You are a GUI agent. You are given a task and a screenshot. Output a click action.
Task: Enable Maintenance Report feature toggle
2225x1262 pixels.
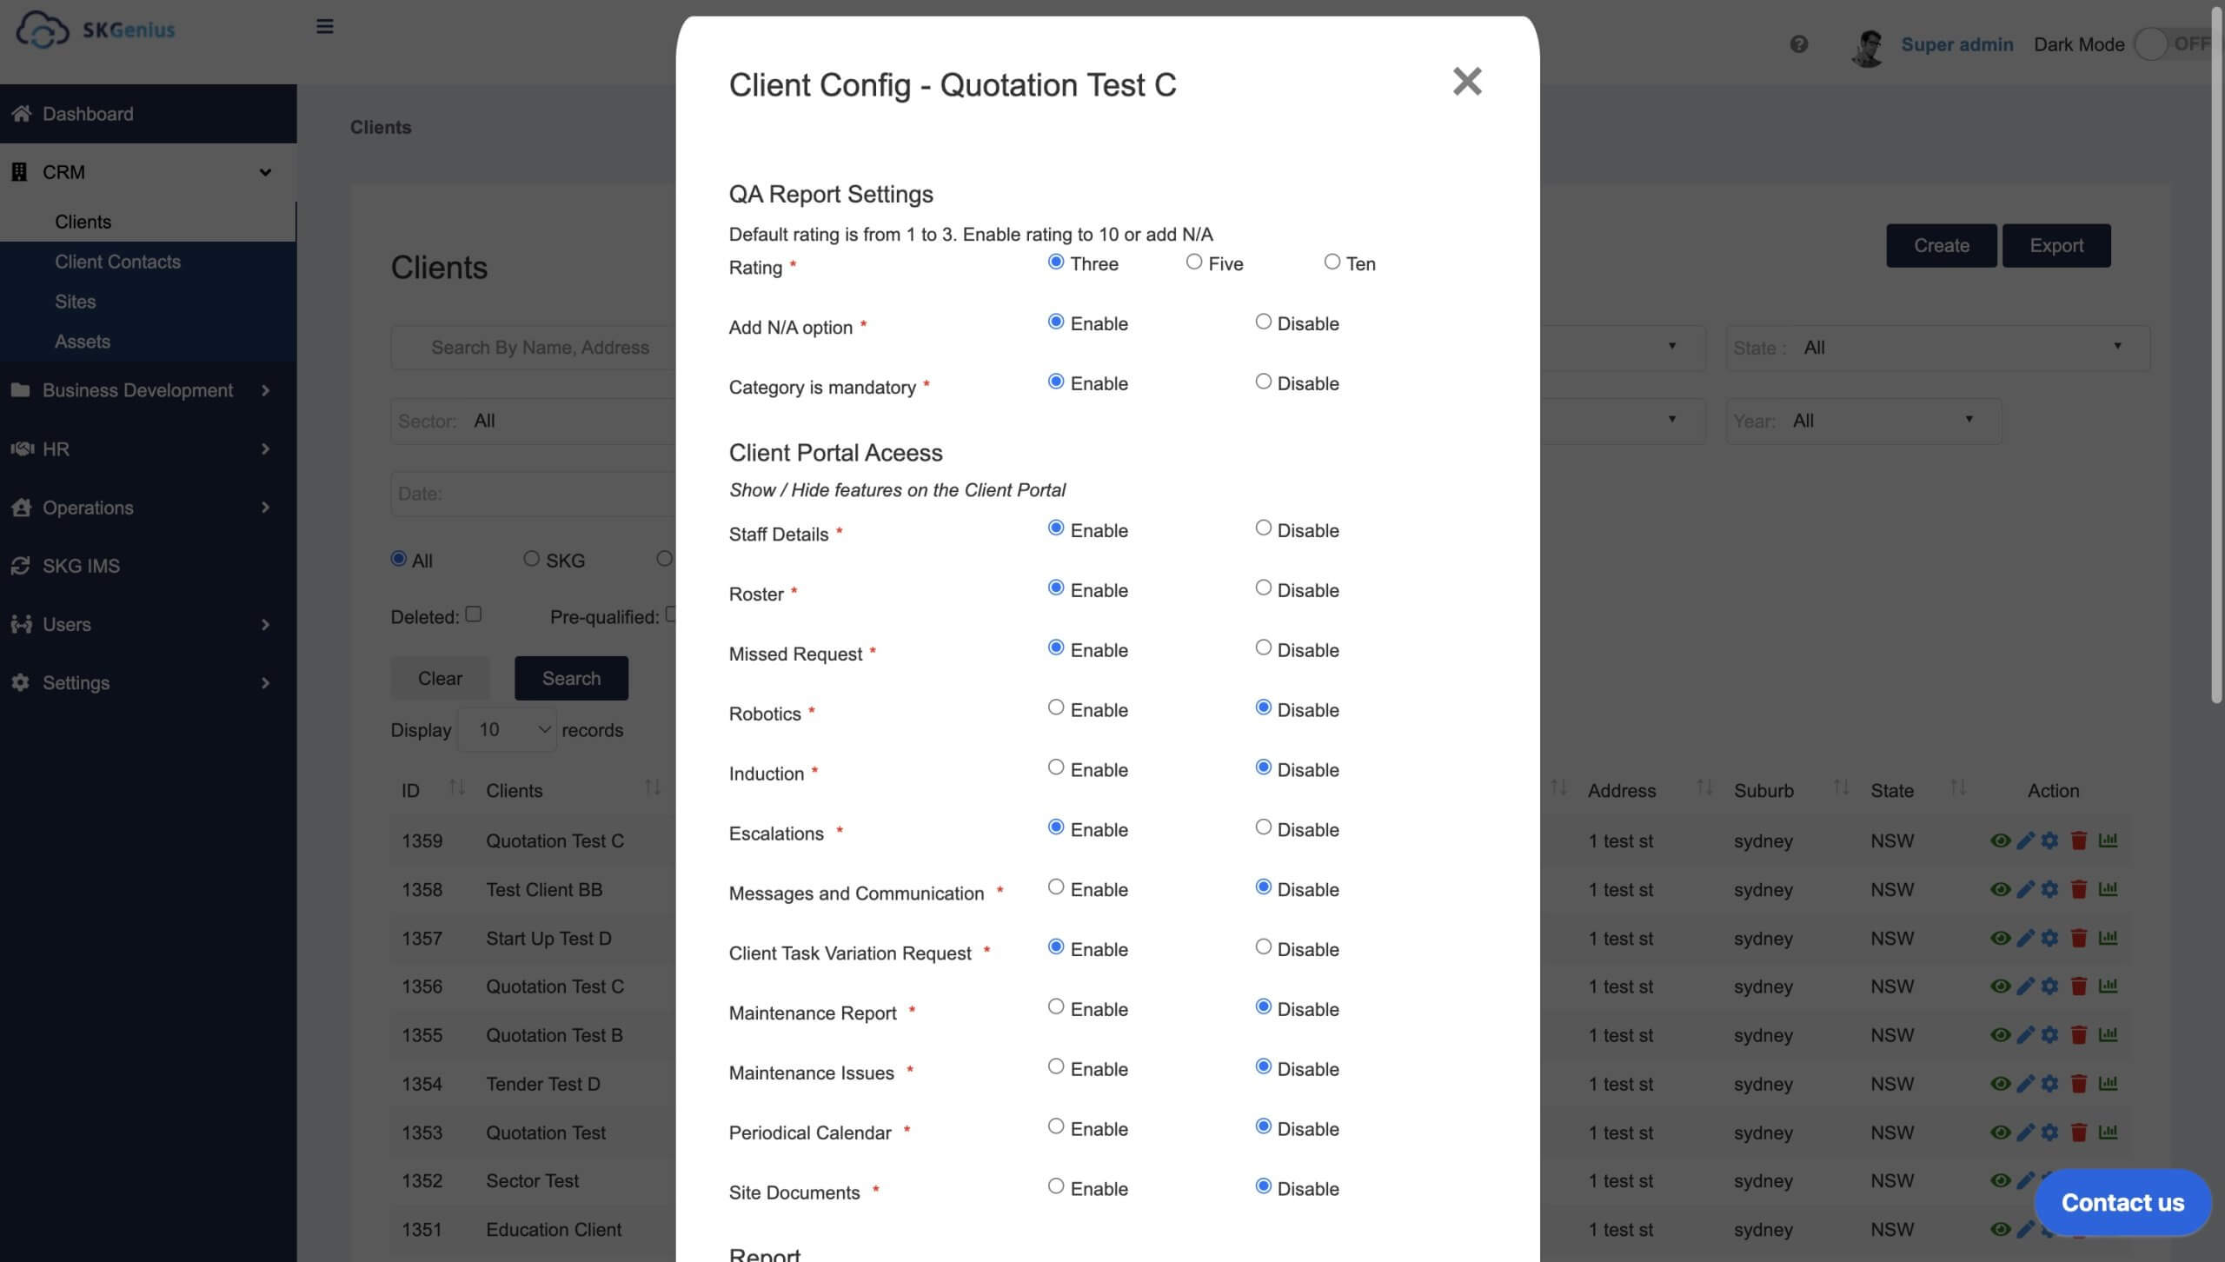coord(1054,1008)
